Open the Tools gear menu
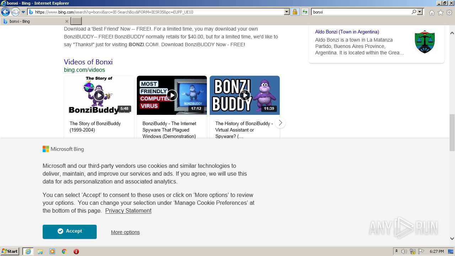455x256 pixels. [x=449, y=12]
